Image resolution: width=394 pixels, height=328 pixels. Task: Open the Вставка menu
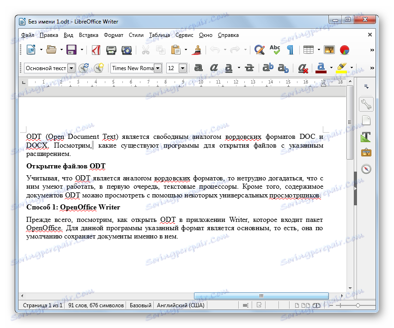tap(88, 35)
